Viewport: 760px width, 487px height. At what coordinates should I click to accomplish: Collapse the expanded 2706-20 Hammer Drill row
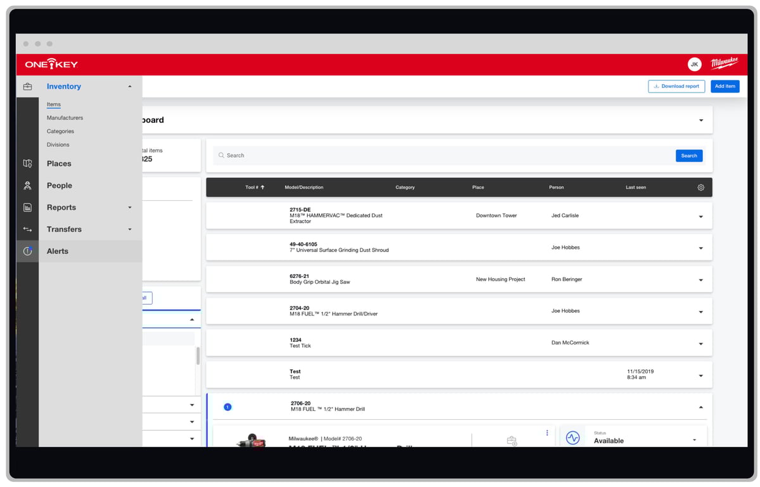700,407
